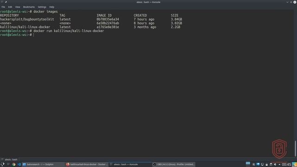The height and width of the screenshot is (167, 297).
Task: Click the terminal scrollbar handle
Action: [295, 148]
